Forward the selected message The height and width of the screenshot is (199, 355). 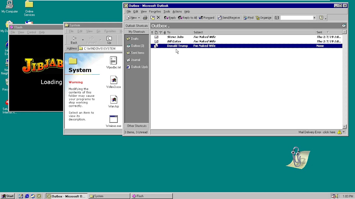206,18
